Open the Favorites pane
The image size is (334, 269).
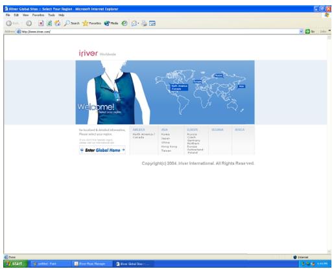pos(91,23)
